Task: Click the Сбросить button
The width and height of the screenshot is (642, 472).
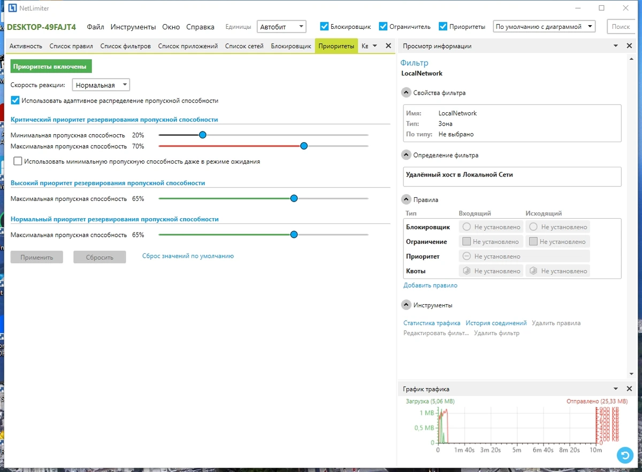Action: (x=100, y=257)
